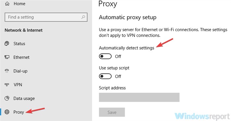This screenshot has width=231, height=121.
Task: Click the VPN connection icon
Action: (x=7, y=85)
